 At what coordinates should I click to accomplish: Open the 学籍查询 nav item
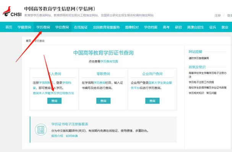[x=24, y=27]
